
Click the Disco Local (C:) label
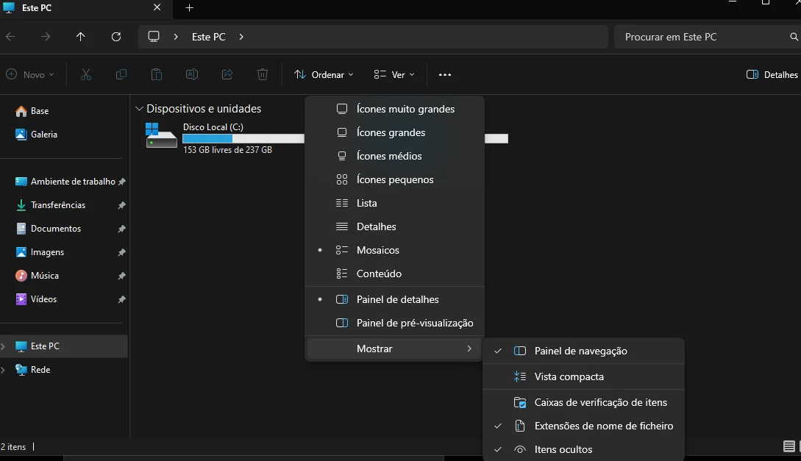click(x=213, y=127)
